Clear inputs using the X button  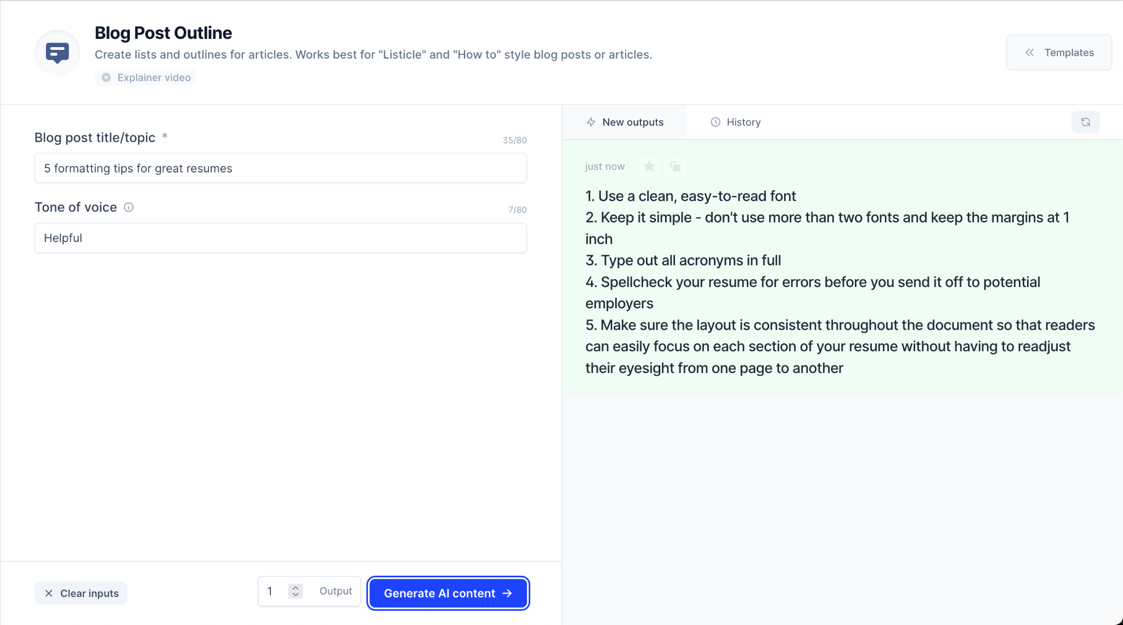click(48, 593)
